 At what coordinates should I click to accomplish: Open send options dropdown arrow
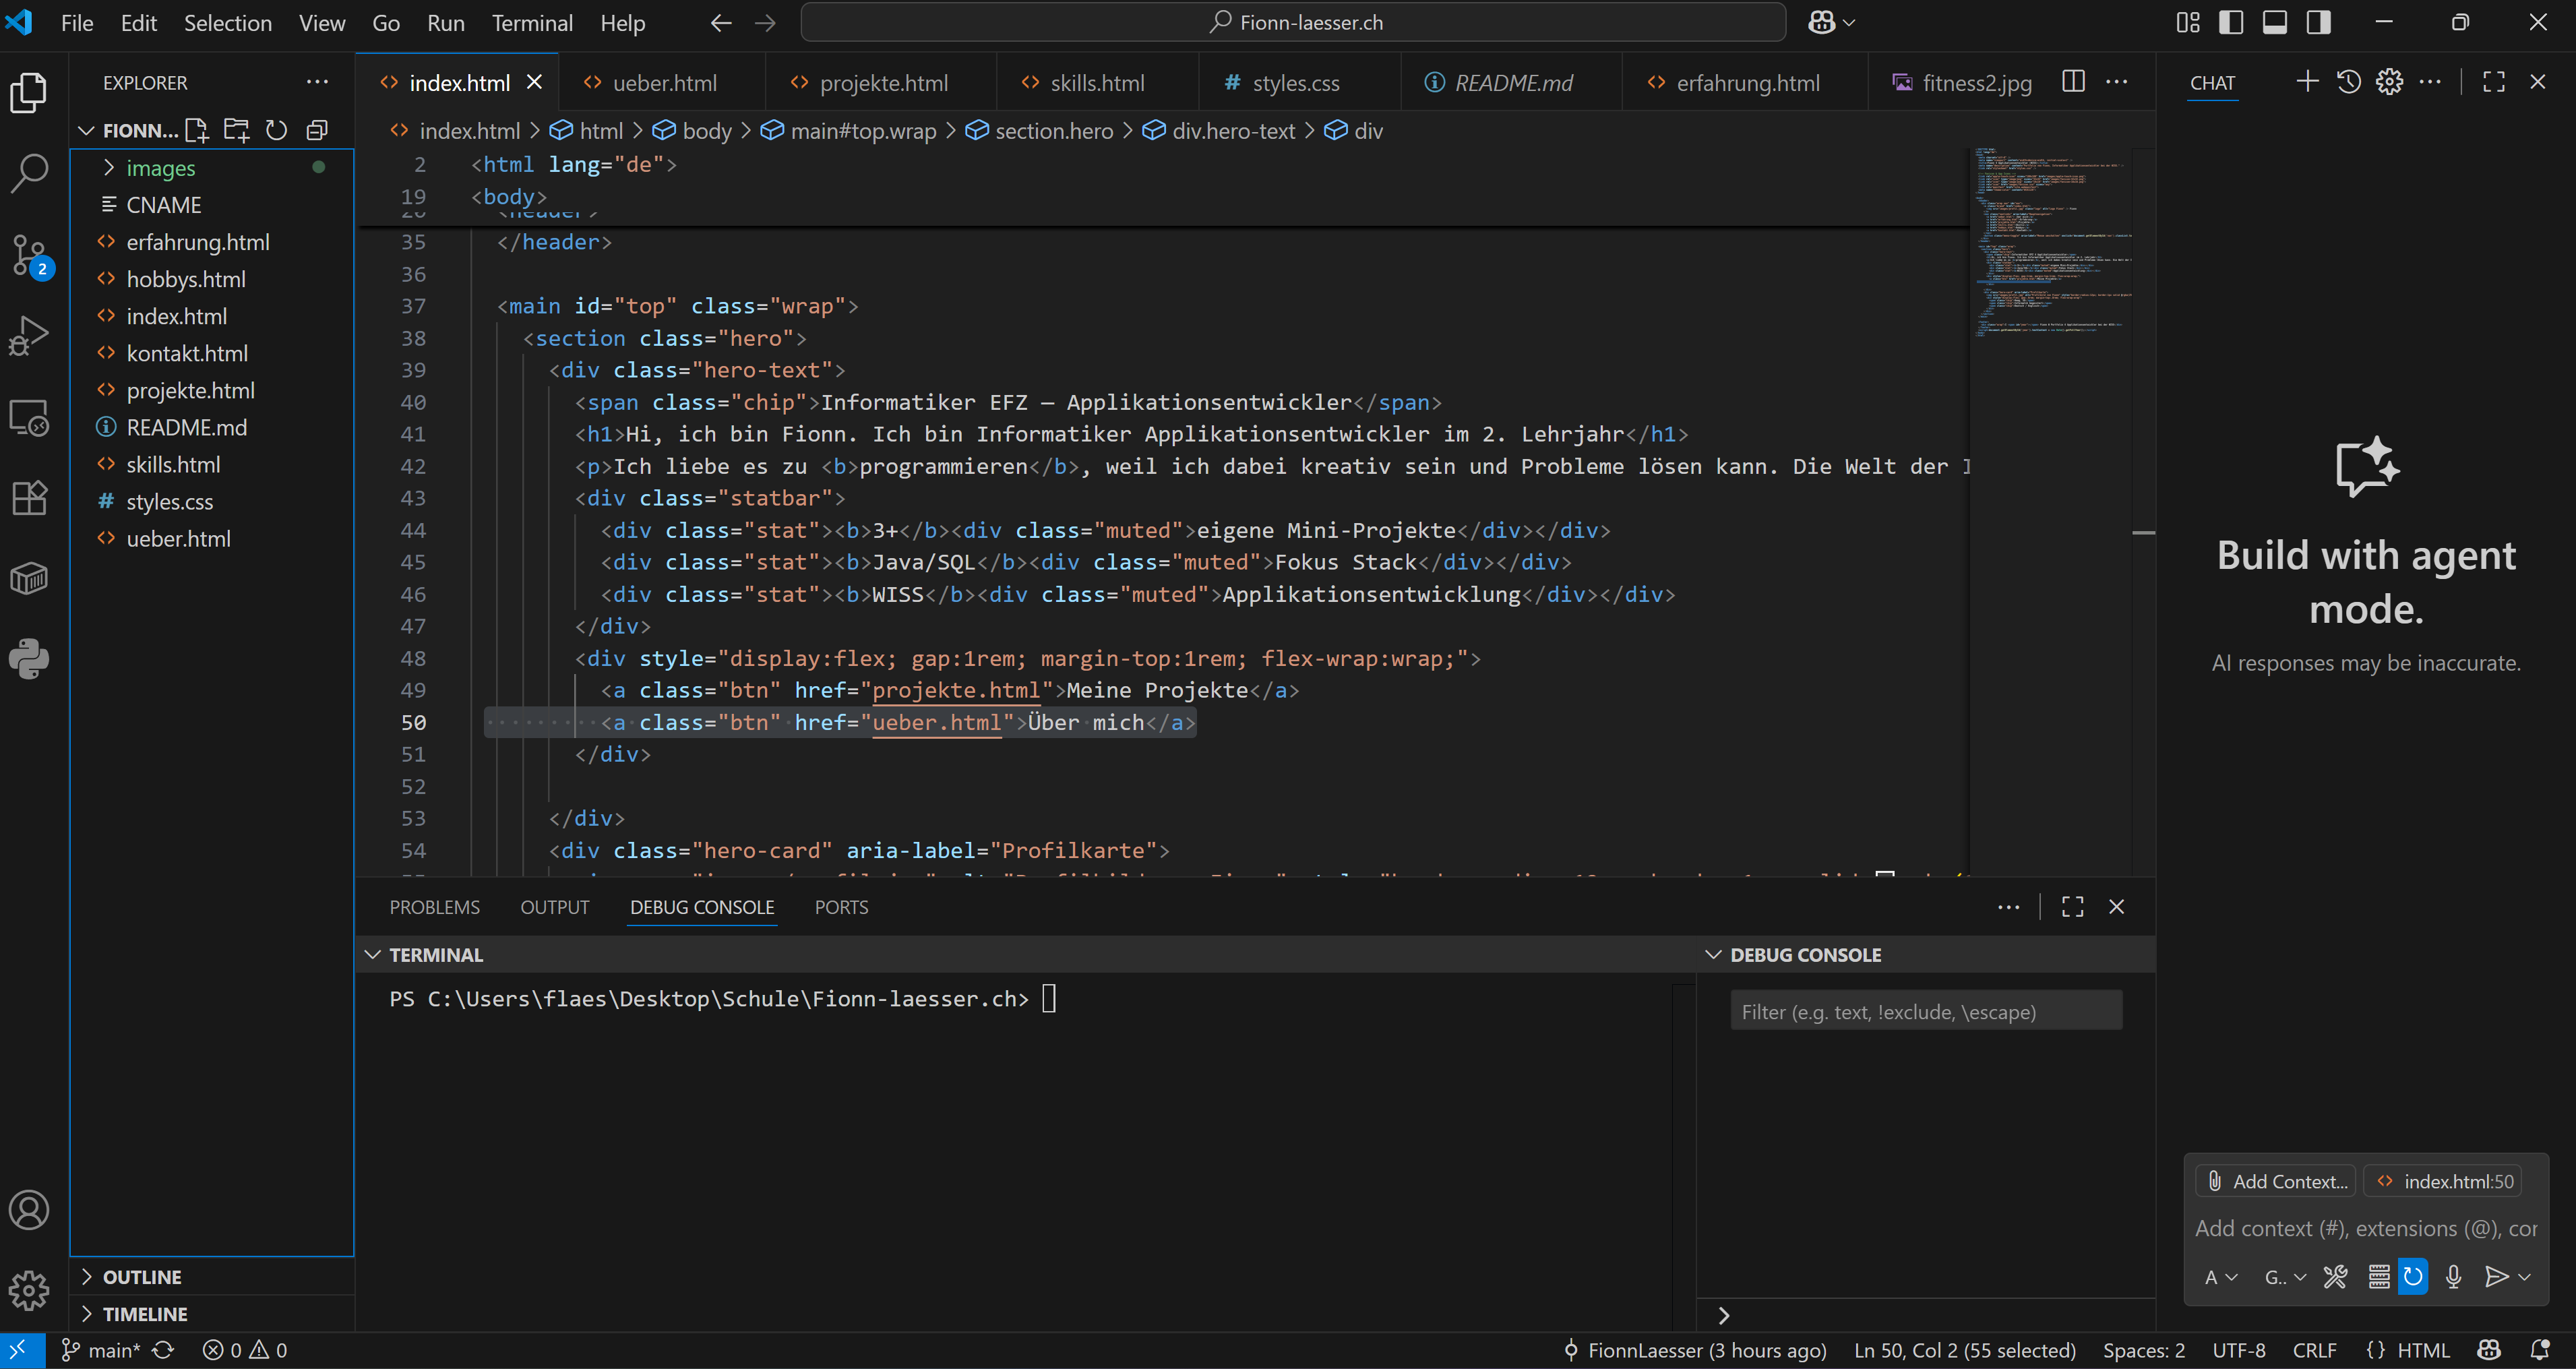[x=2524, y=1277]
